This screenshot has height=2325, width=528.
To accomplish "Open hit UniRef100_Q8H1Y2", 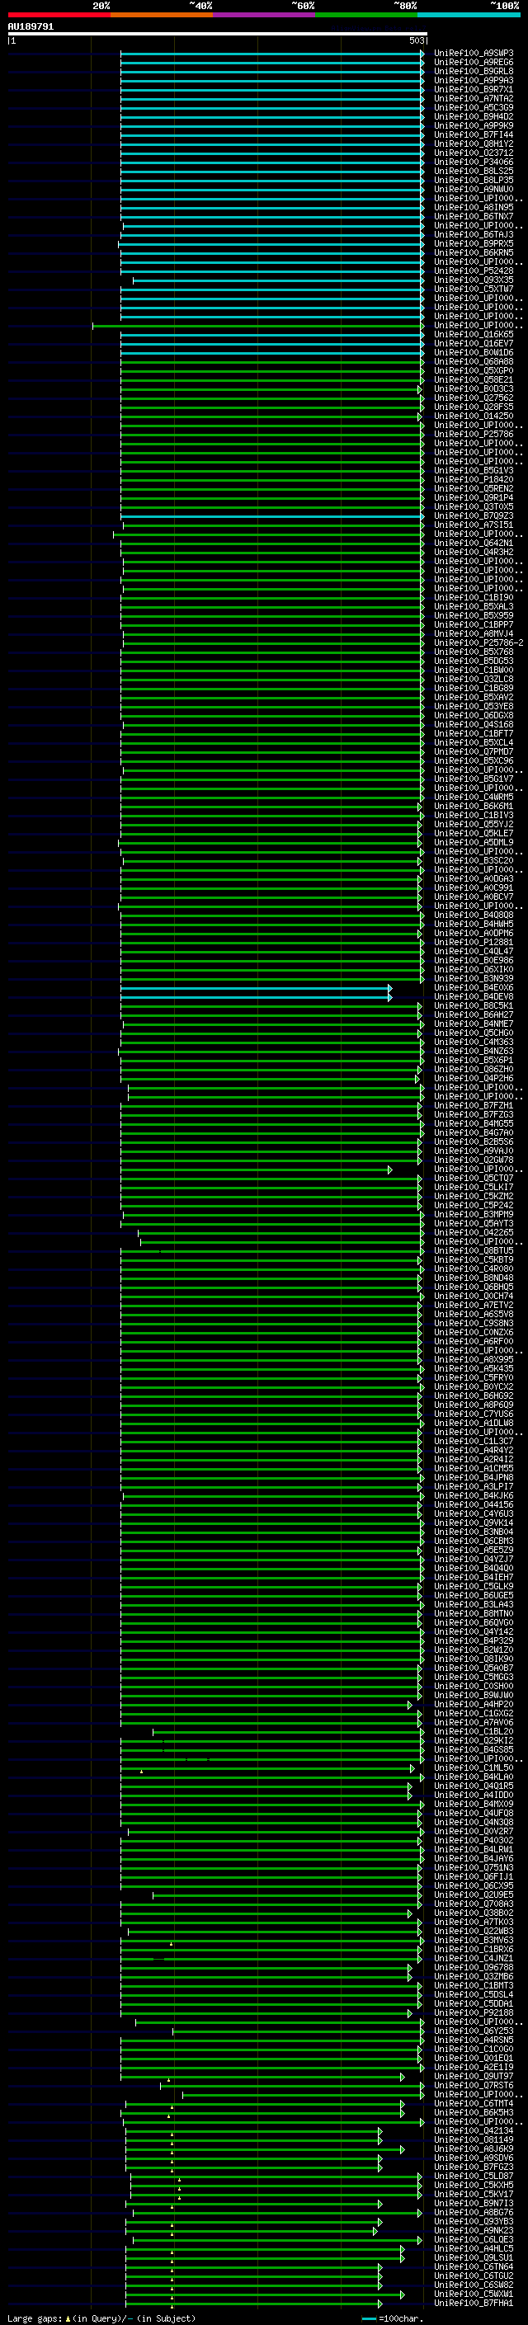I will 473,144.
